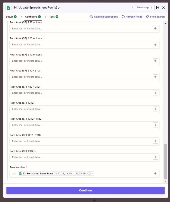Insert data plus for Roof Area 4:12 or Less

click(x=155, y=45)
